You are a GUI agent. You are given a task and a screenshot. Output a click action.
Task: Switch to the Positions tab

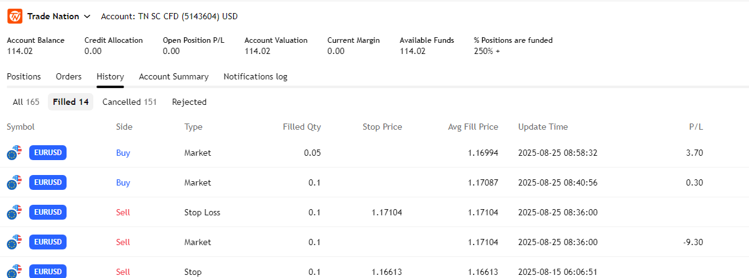point(24,77)
